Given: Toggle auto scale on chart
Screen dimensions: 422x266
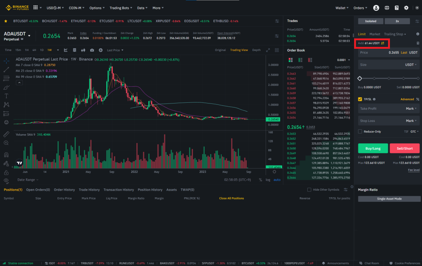Looking at the screenshot, I should tap(277, 180).
